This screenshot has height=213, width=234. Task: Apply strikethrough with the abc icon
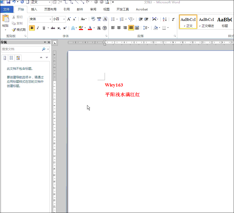[53, 28]
